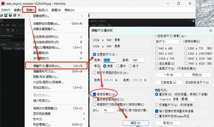The width and height of the screenshot is (214, 127).
Task: Select 调整画布尺寸(z)... menu entry
Action: coord(57,71)
